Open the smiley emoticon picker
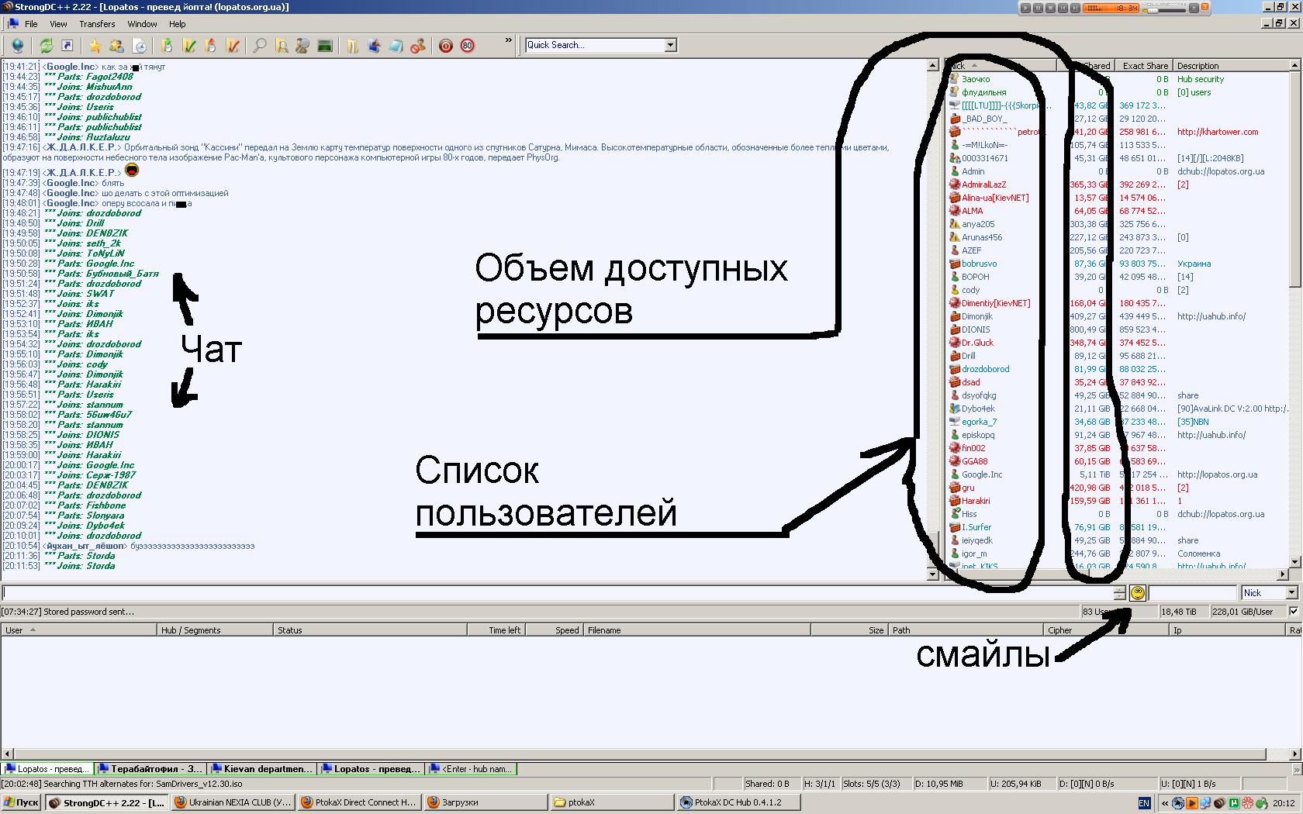The image size is (1303, 814). (1137, 593)
